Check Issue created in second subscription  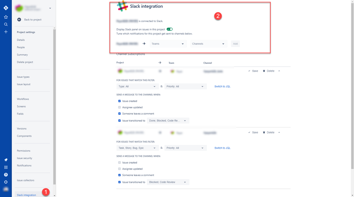tap(119, 163)
